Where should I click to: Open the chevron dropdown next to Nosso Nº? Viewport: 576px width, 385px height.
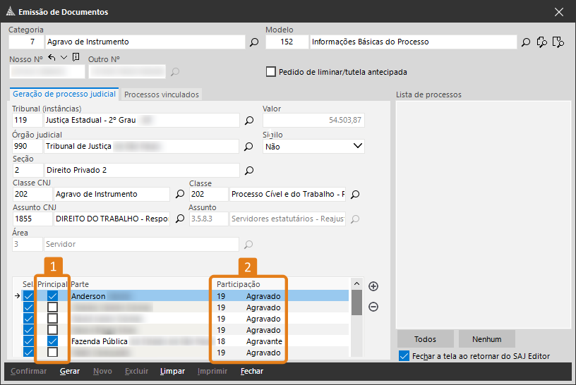[64, 58]
